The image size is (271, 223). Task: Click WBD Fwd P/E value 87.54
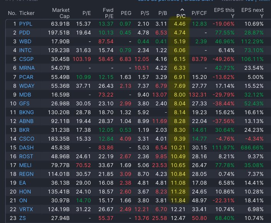[106, 41]
